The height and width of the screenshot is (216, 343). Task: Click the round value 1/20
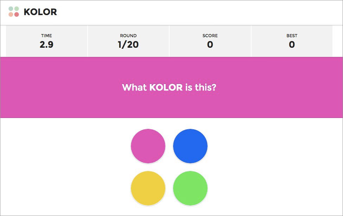[128, 45]
